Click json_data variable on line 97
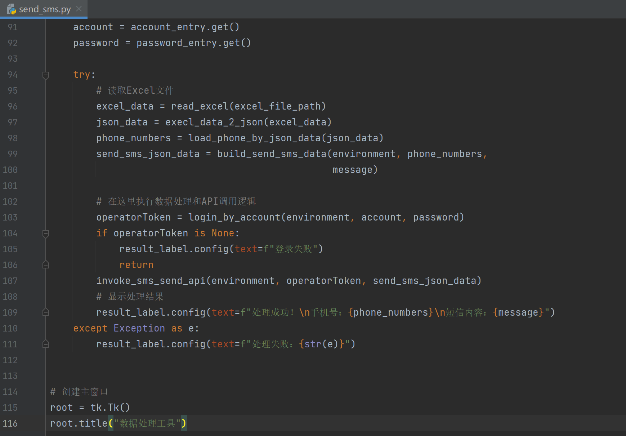The width and height of the screenshot is (626, 436). [x=122, y=122]
